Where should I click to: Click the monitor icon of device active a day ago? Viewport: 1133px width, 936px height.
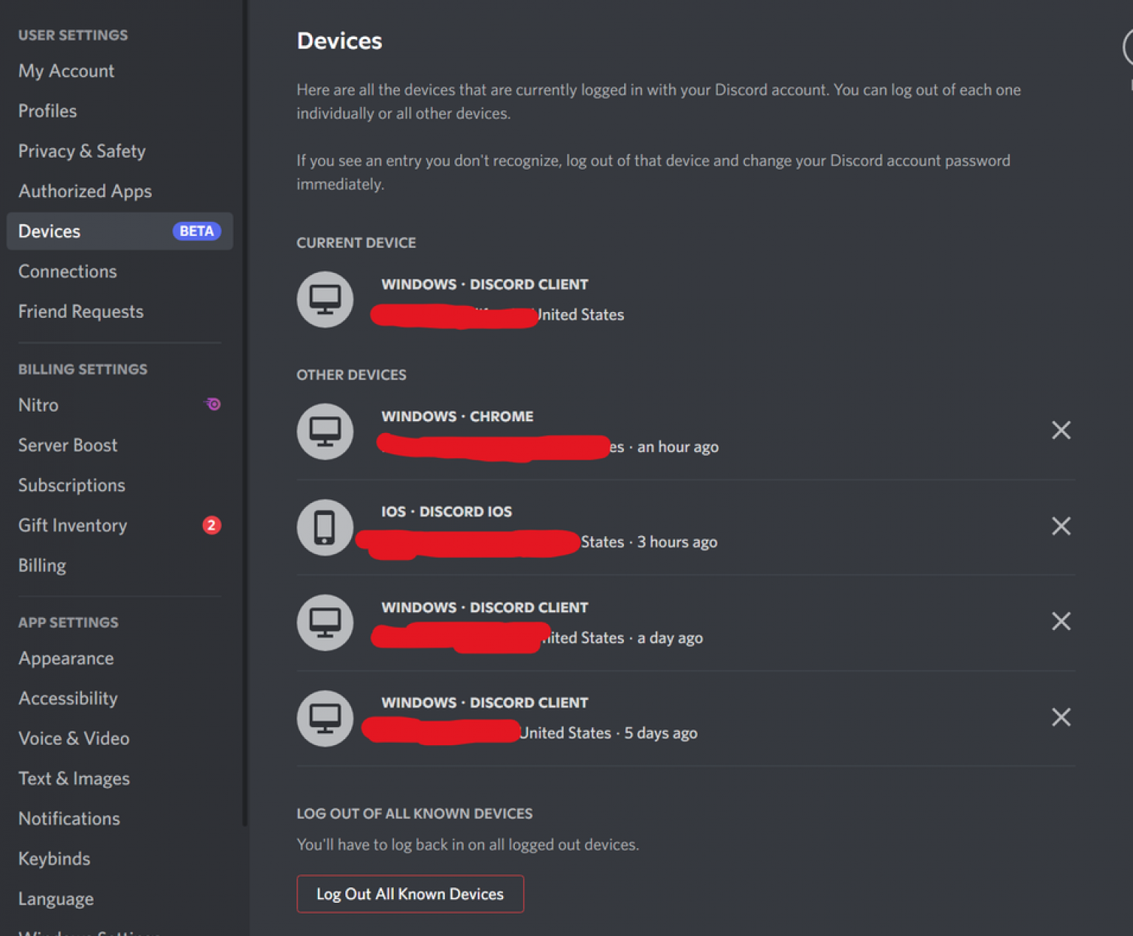pyautogui.click(x=325, y=623)
